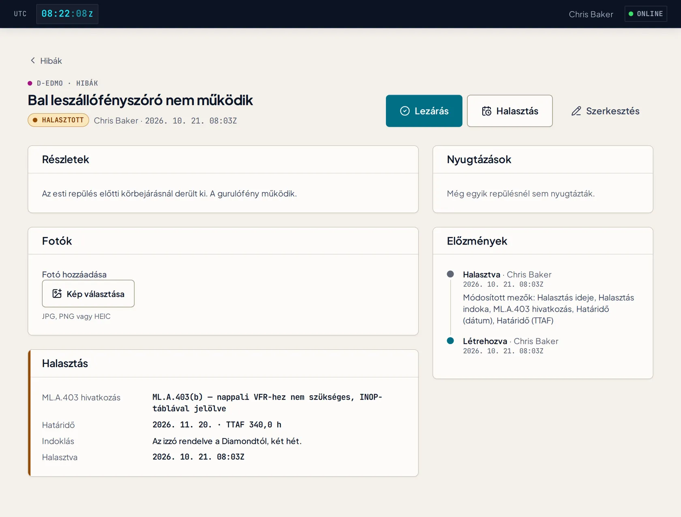Go back via the Hibák chevron arrow
This screenshot has height=517, width=681.
pos(33,60)
